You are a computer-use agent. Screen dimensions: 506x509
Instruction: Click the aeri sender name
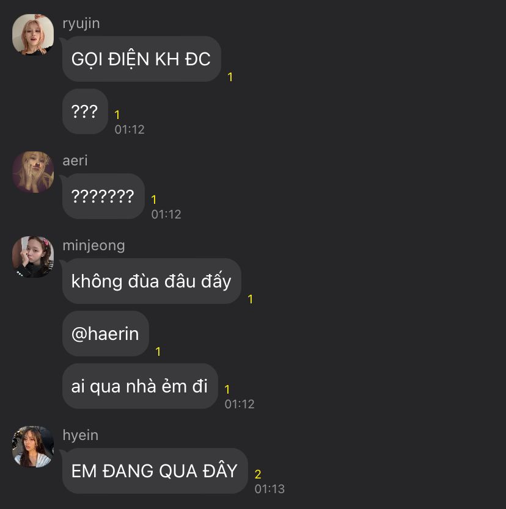tap(75, 161)
